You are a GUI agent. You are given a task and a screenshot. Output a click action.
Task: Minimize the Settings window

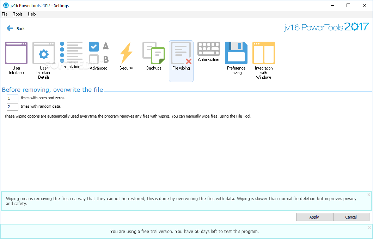(x=332, y=5)
